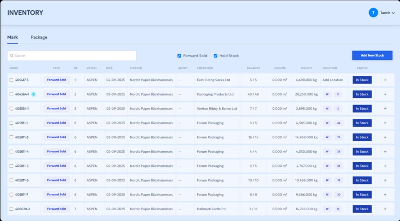Uncheck the Forward Sold filter checkbox
This screenshot has width=400, height=221.
179,56
